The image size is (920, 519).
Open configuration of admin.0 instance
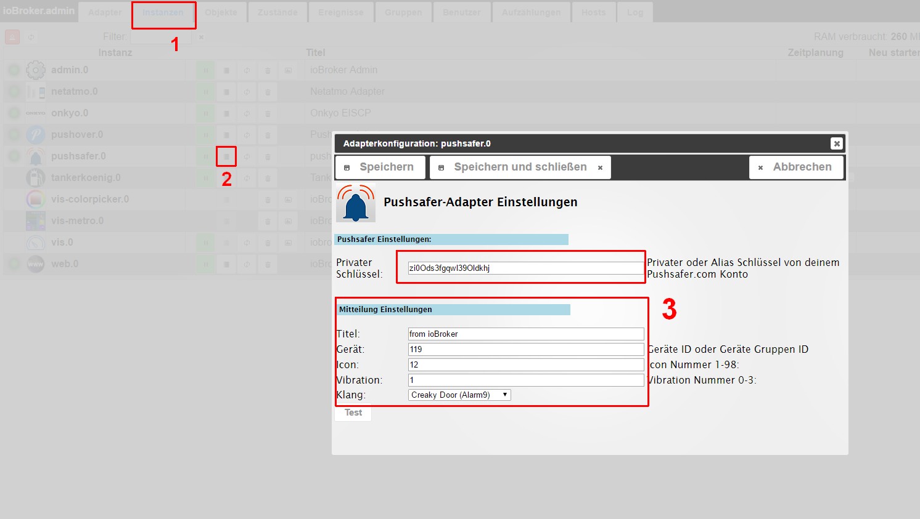pos(226,70)
